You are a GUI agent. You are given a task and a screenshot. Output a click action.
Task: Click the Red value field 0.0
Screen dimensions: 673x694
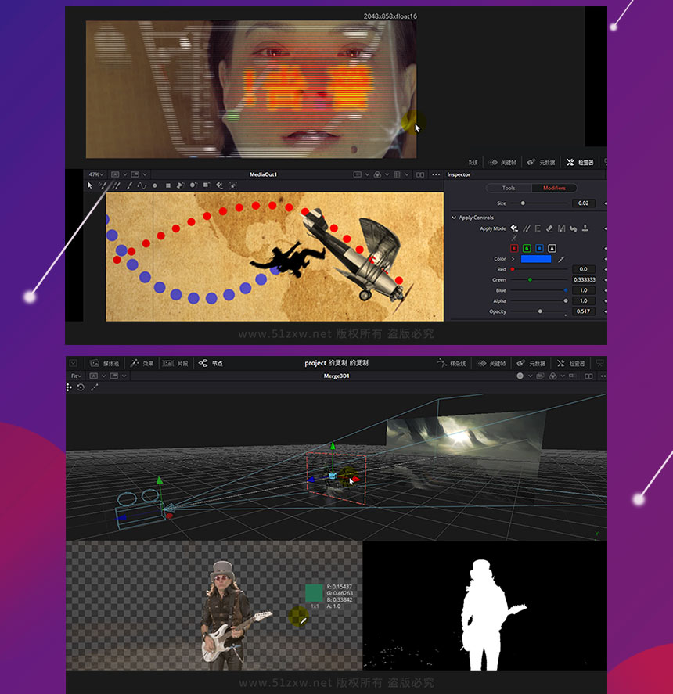(584, 269)
